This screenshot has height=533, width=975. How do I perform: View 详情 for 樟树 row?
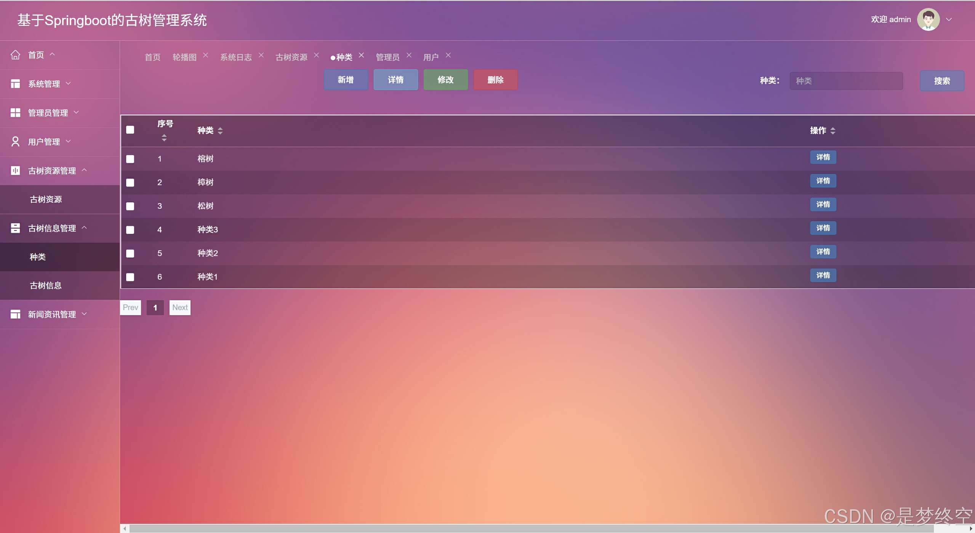[823, 181]
